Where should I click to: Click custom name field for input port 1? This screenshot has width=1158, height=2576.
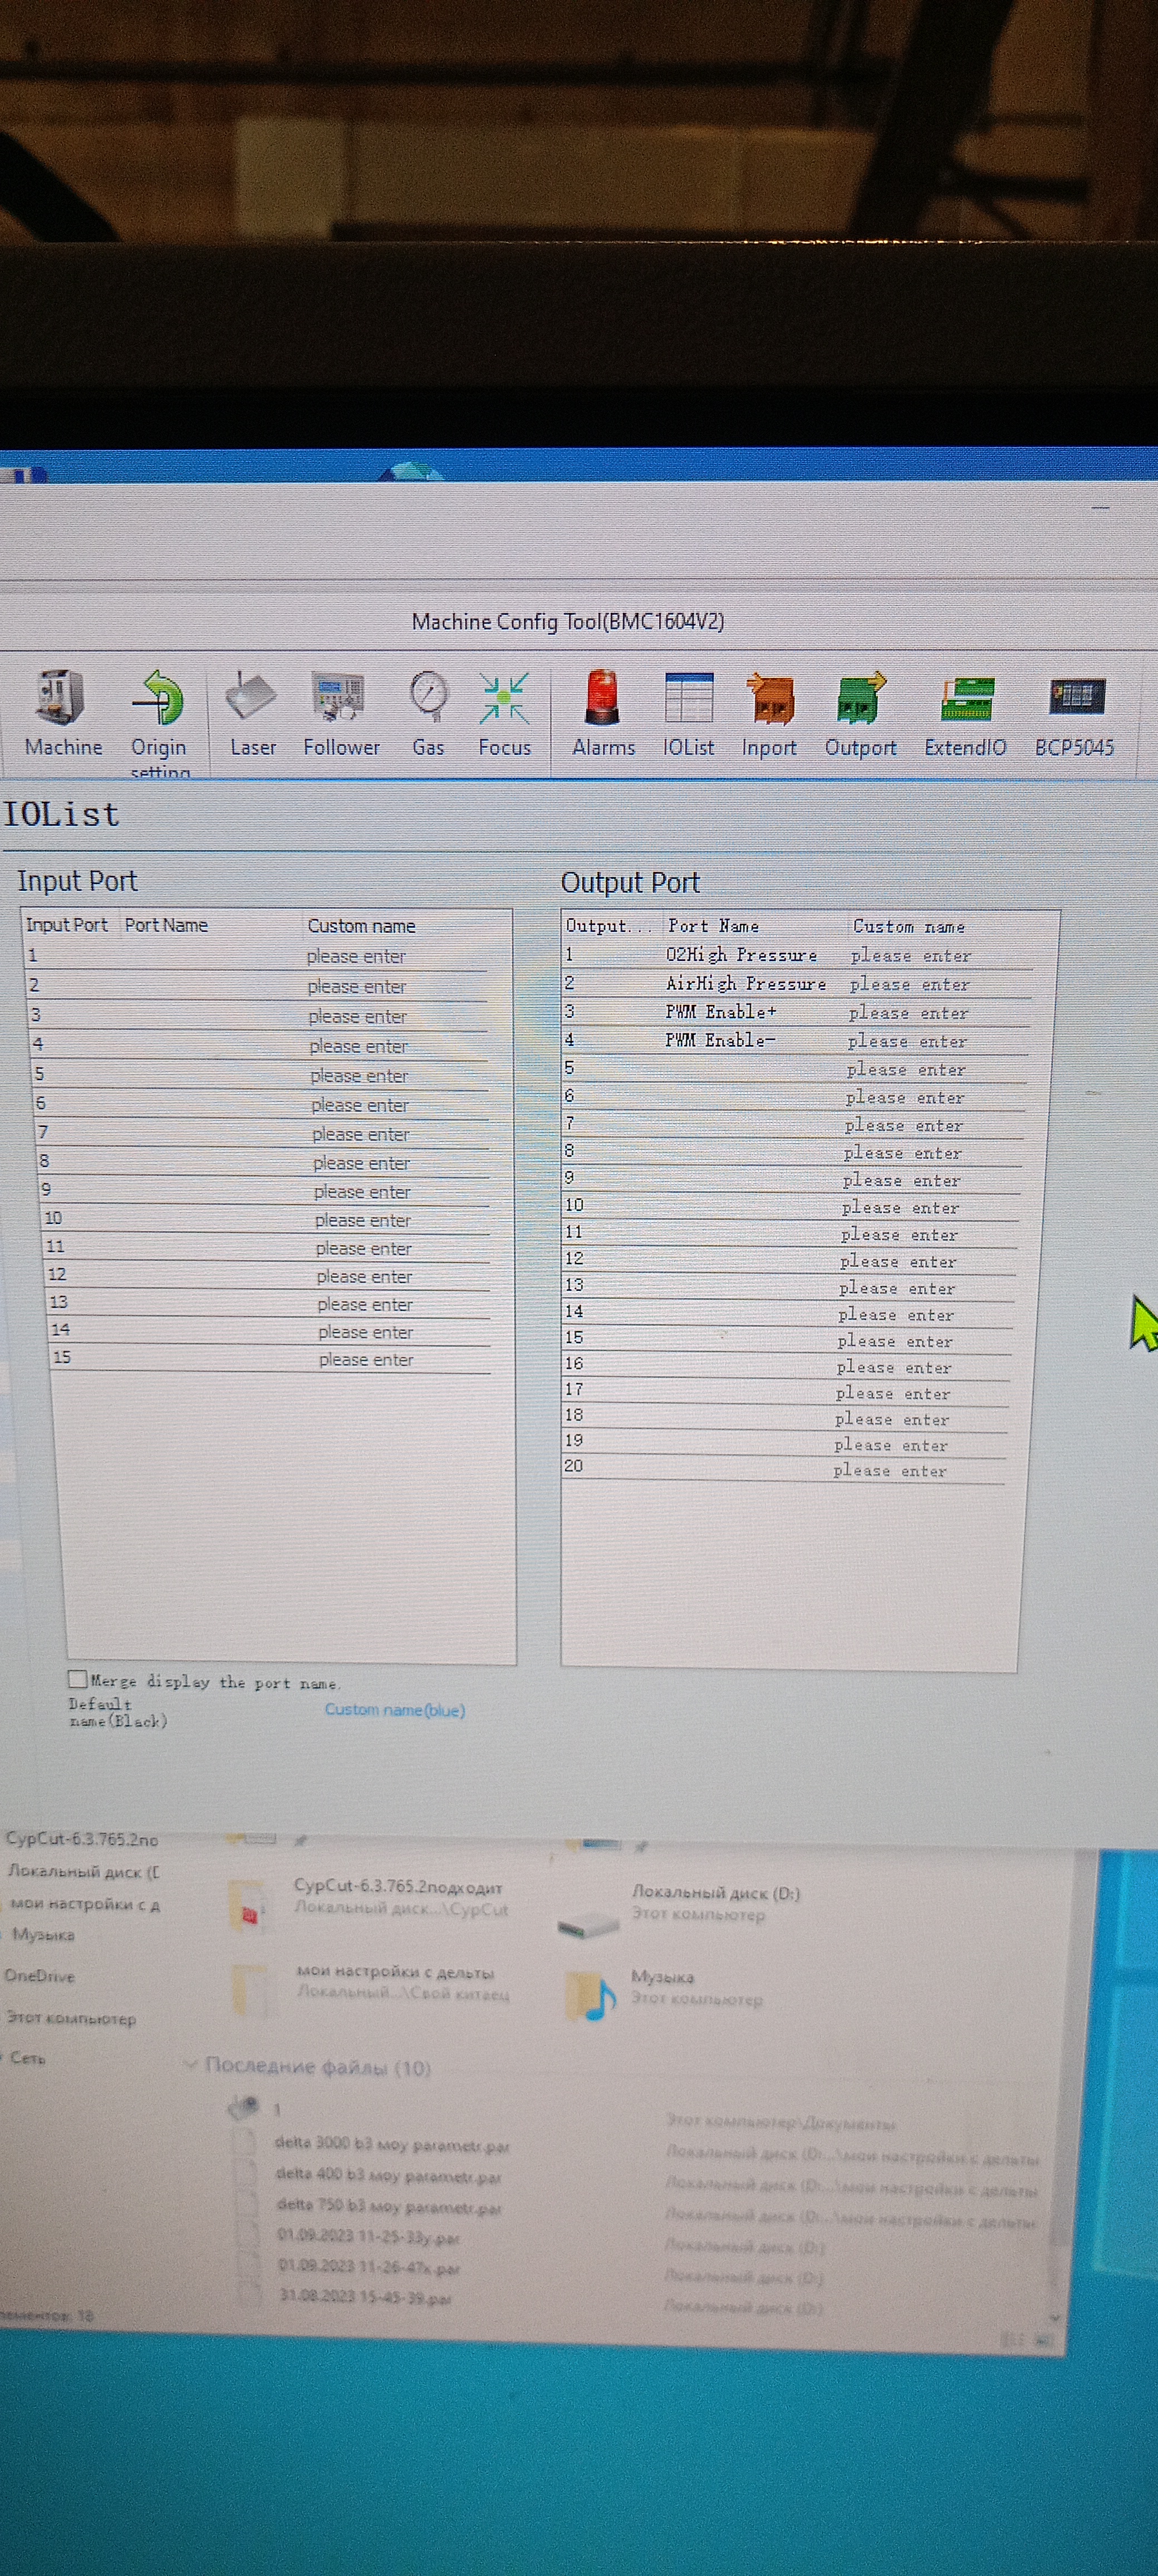(x=357, y=957)
